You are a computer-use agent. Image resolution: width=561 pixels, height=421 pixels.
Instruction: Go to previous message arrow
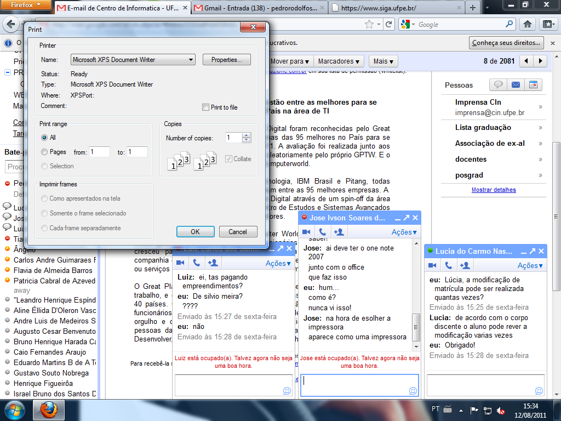tap(526, 61)
